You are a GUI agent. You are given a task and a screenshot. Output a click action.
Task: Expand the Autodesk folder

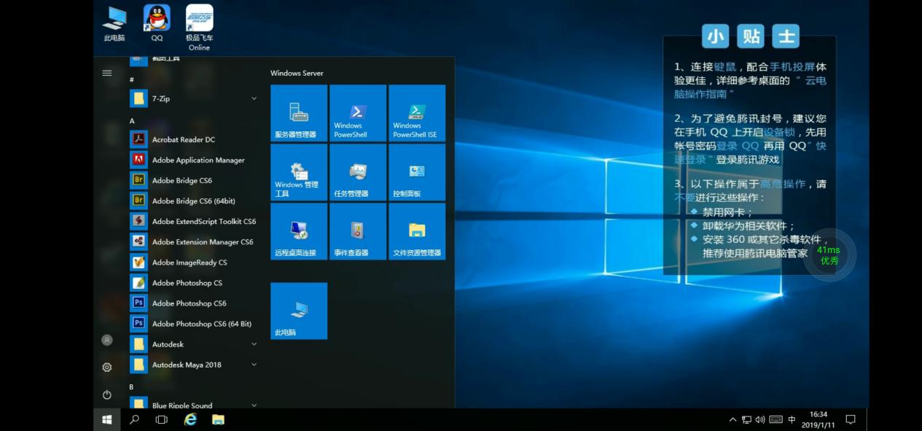click(194, 343)
